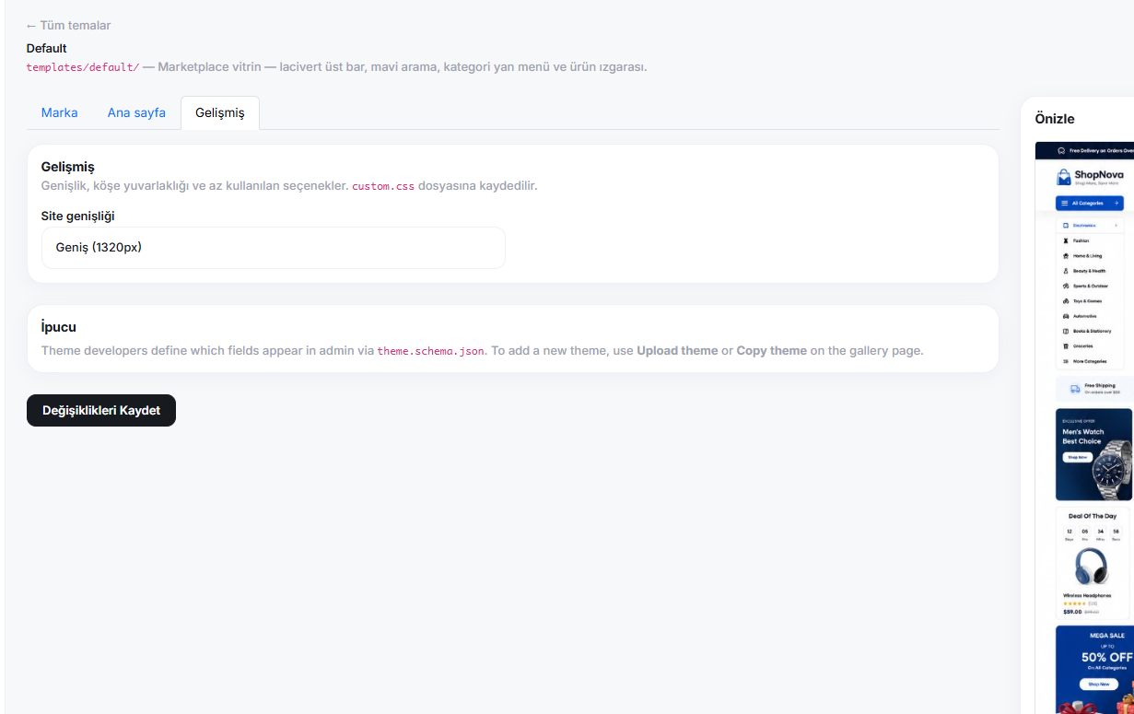
Task: Click the ShopNova bag logo icon in preview
Action: point(1064,177)
